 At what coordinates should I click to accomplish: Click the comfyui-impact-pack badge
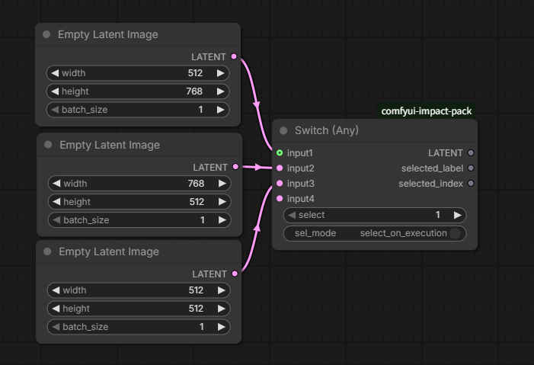[427, 111]
